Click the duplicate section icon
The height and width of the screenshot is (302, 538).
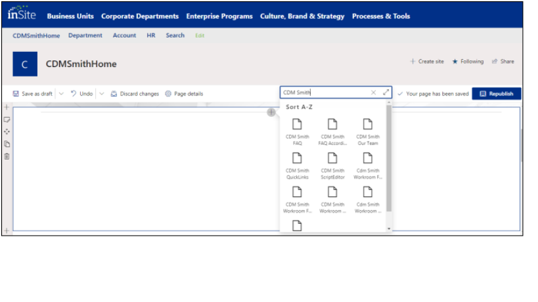[7, 144]
